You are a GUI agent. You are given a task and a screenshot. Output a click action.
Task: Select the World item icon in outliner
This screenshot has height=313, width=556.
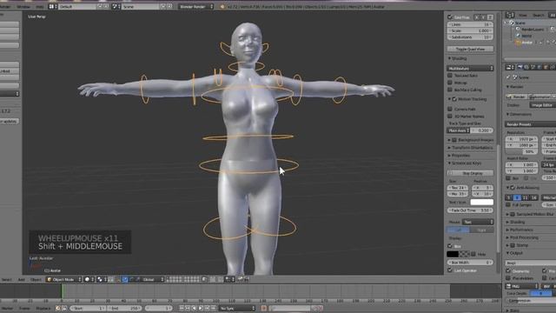[x=519, y=36]
